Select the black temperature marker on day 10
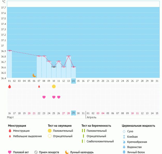162x154 pixels. click(x=54, y=67)
